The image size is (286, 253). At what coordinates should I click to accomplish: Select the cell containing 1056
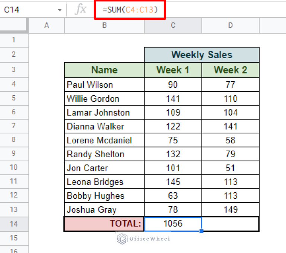pos(173,224)
